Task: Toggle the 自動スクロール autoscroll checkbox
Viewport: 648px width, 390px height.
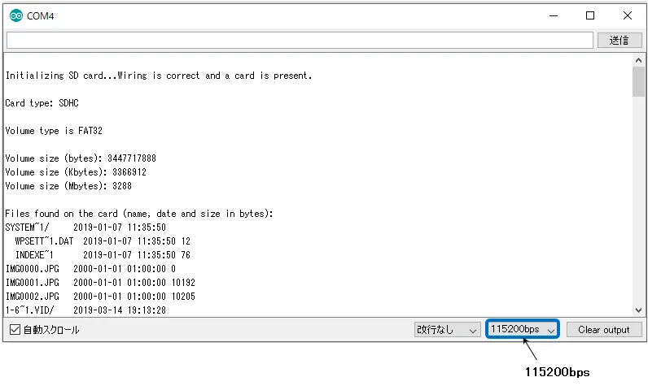Action: tap(15, 330)
